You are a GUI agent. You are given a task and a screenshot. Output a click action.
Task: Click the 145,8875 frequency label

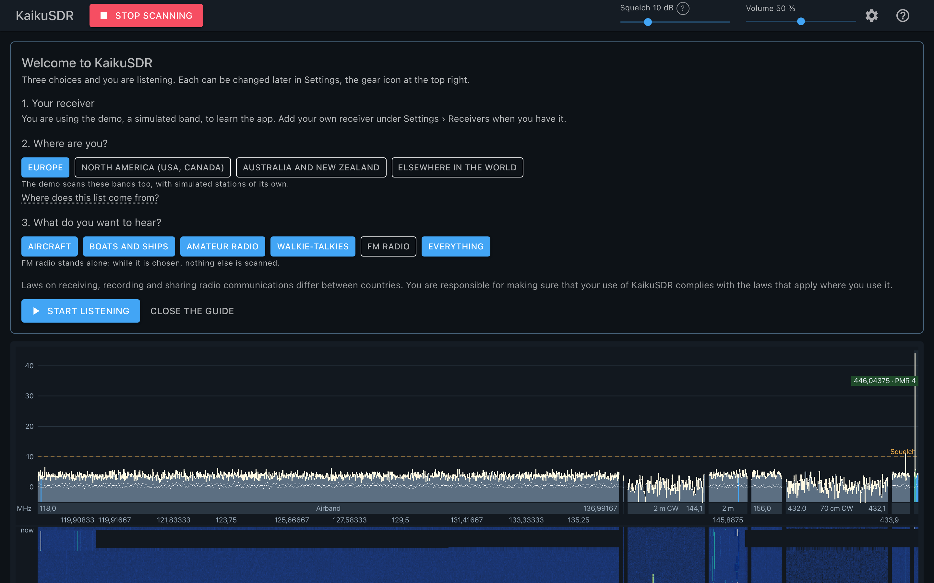coord(727,520)
